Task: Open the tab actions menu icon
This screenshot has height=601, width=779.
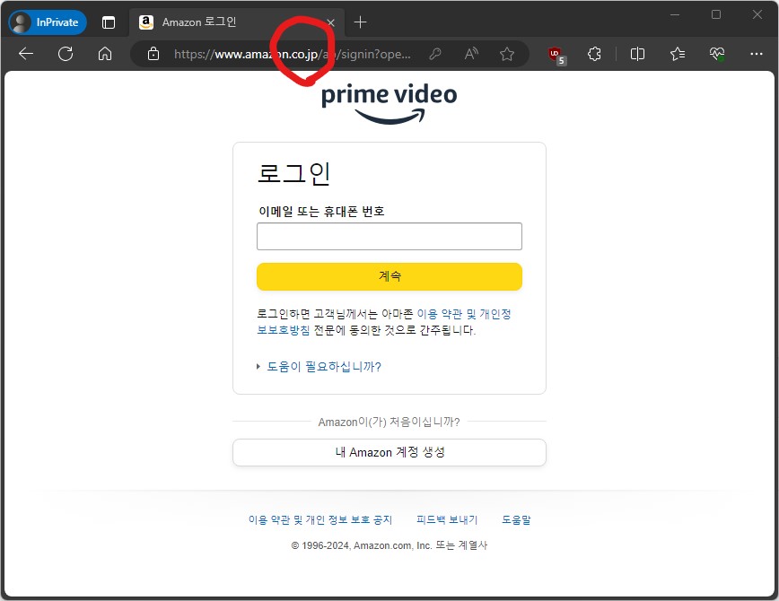Action: (109, 22)
